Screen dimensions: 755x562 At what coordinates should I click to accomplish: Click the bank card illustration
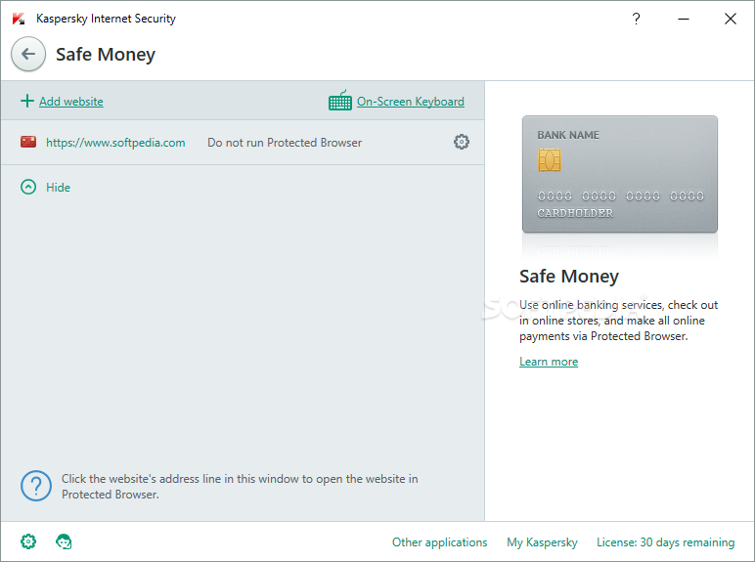[620, 174]
